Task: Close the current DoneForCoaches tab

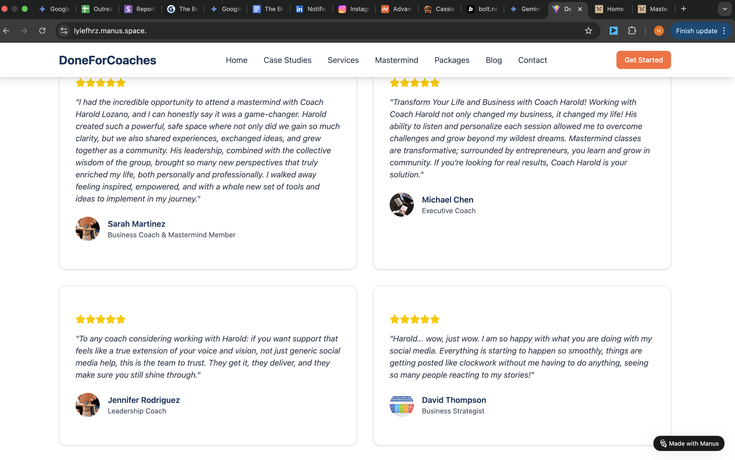Action: (x=580, y=9)
